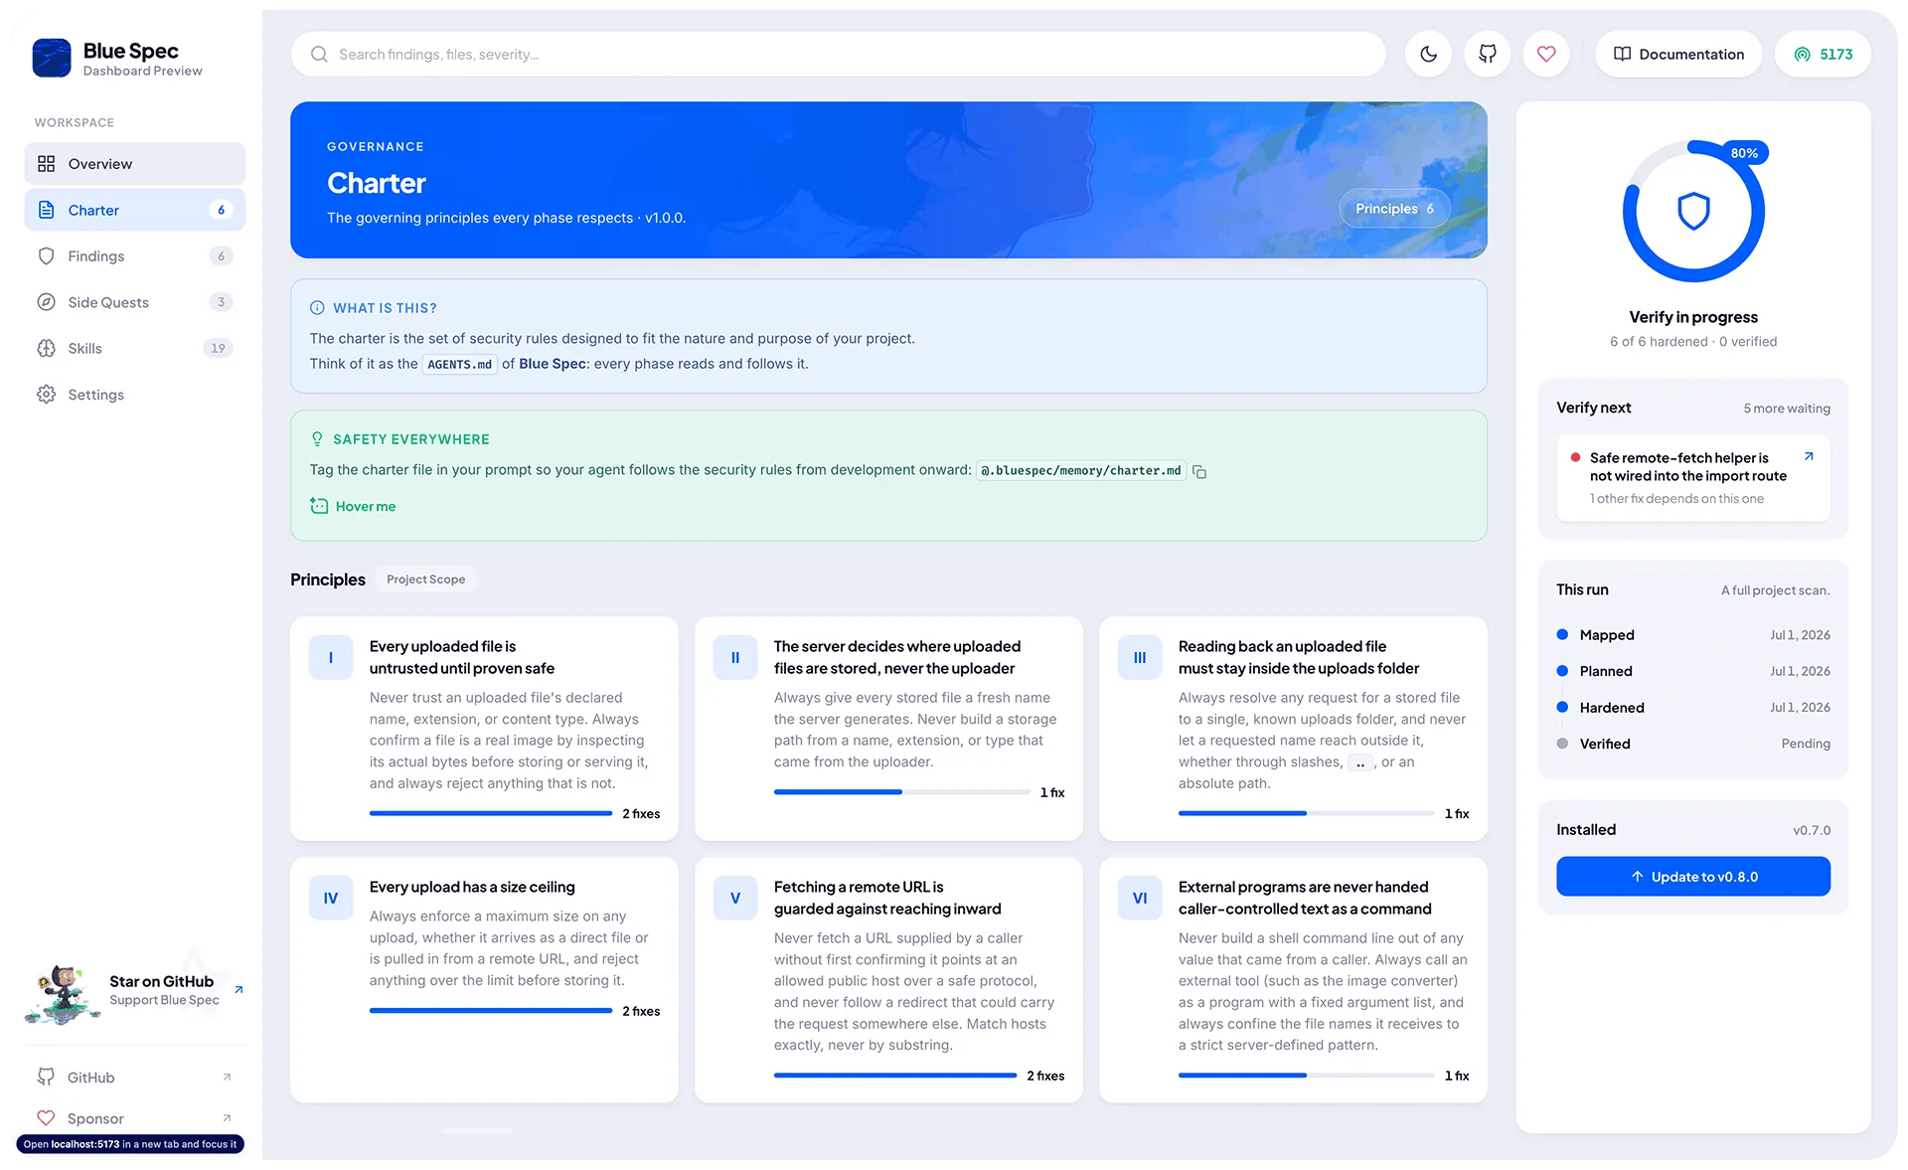The image size is (1908, 1170).
Task: Open GitHub link in sidebar footer
Action: [x=135, y=1078]
